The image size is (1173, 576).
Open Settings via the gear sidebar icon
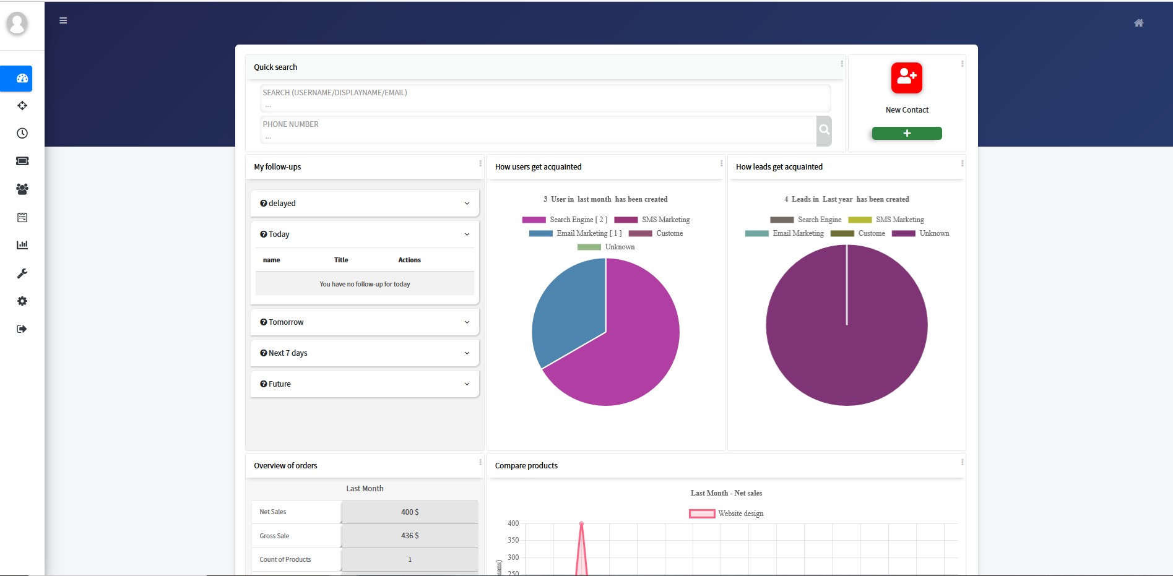pos(22,301)
